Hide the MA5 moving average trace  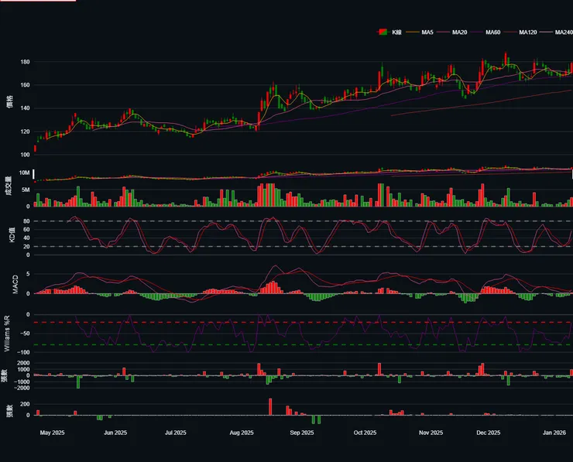tap(420, 33)
